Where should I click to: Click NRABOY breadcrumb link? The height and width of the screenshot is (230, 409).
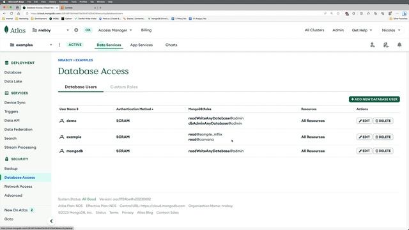65,60
